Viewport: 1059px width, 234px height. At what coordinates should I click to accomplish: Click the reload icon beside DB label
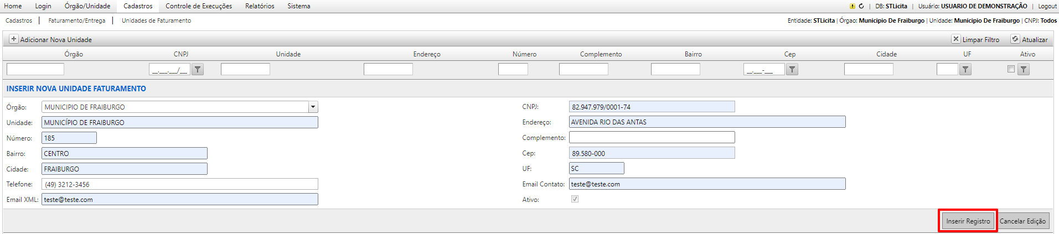click(861, 6)
